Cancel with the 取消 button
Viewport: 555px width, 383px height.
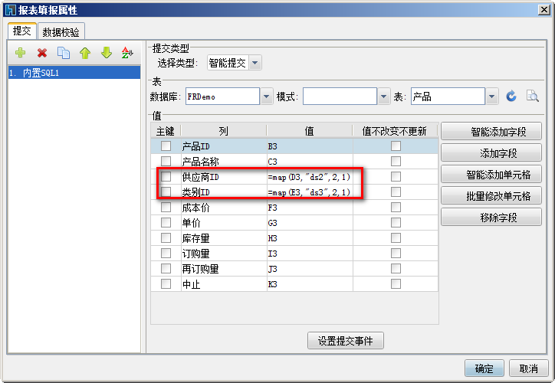(x=528, y=368)
